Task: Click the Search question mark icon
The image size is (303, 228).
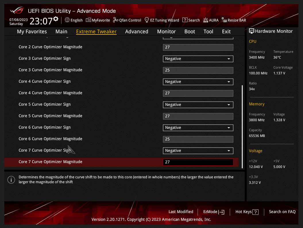Action: click(185, 20)
